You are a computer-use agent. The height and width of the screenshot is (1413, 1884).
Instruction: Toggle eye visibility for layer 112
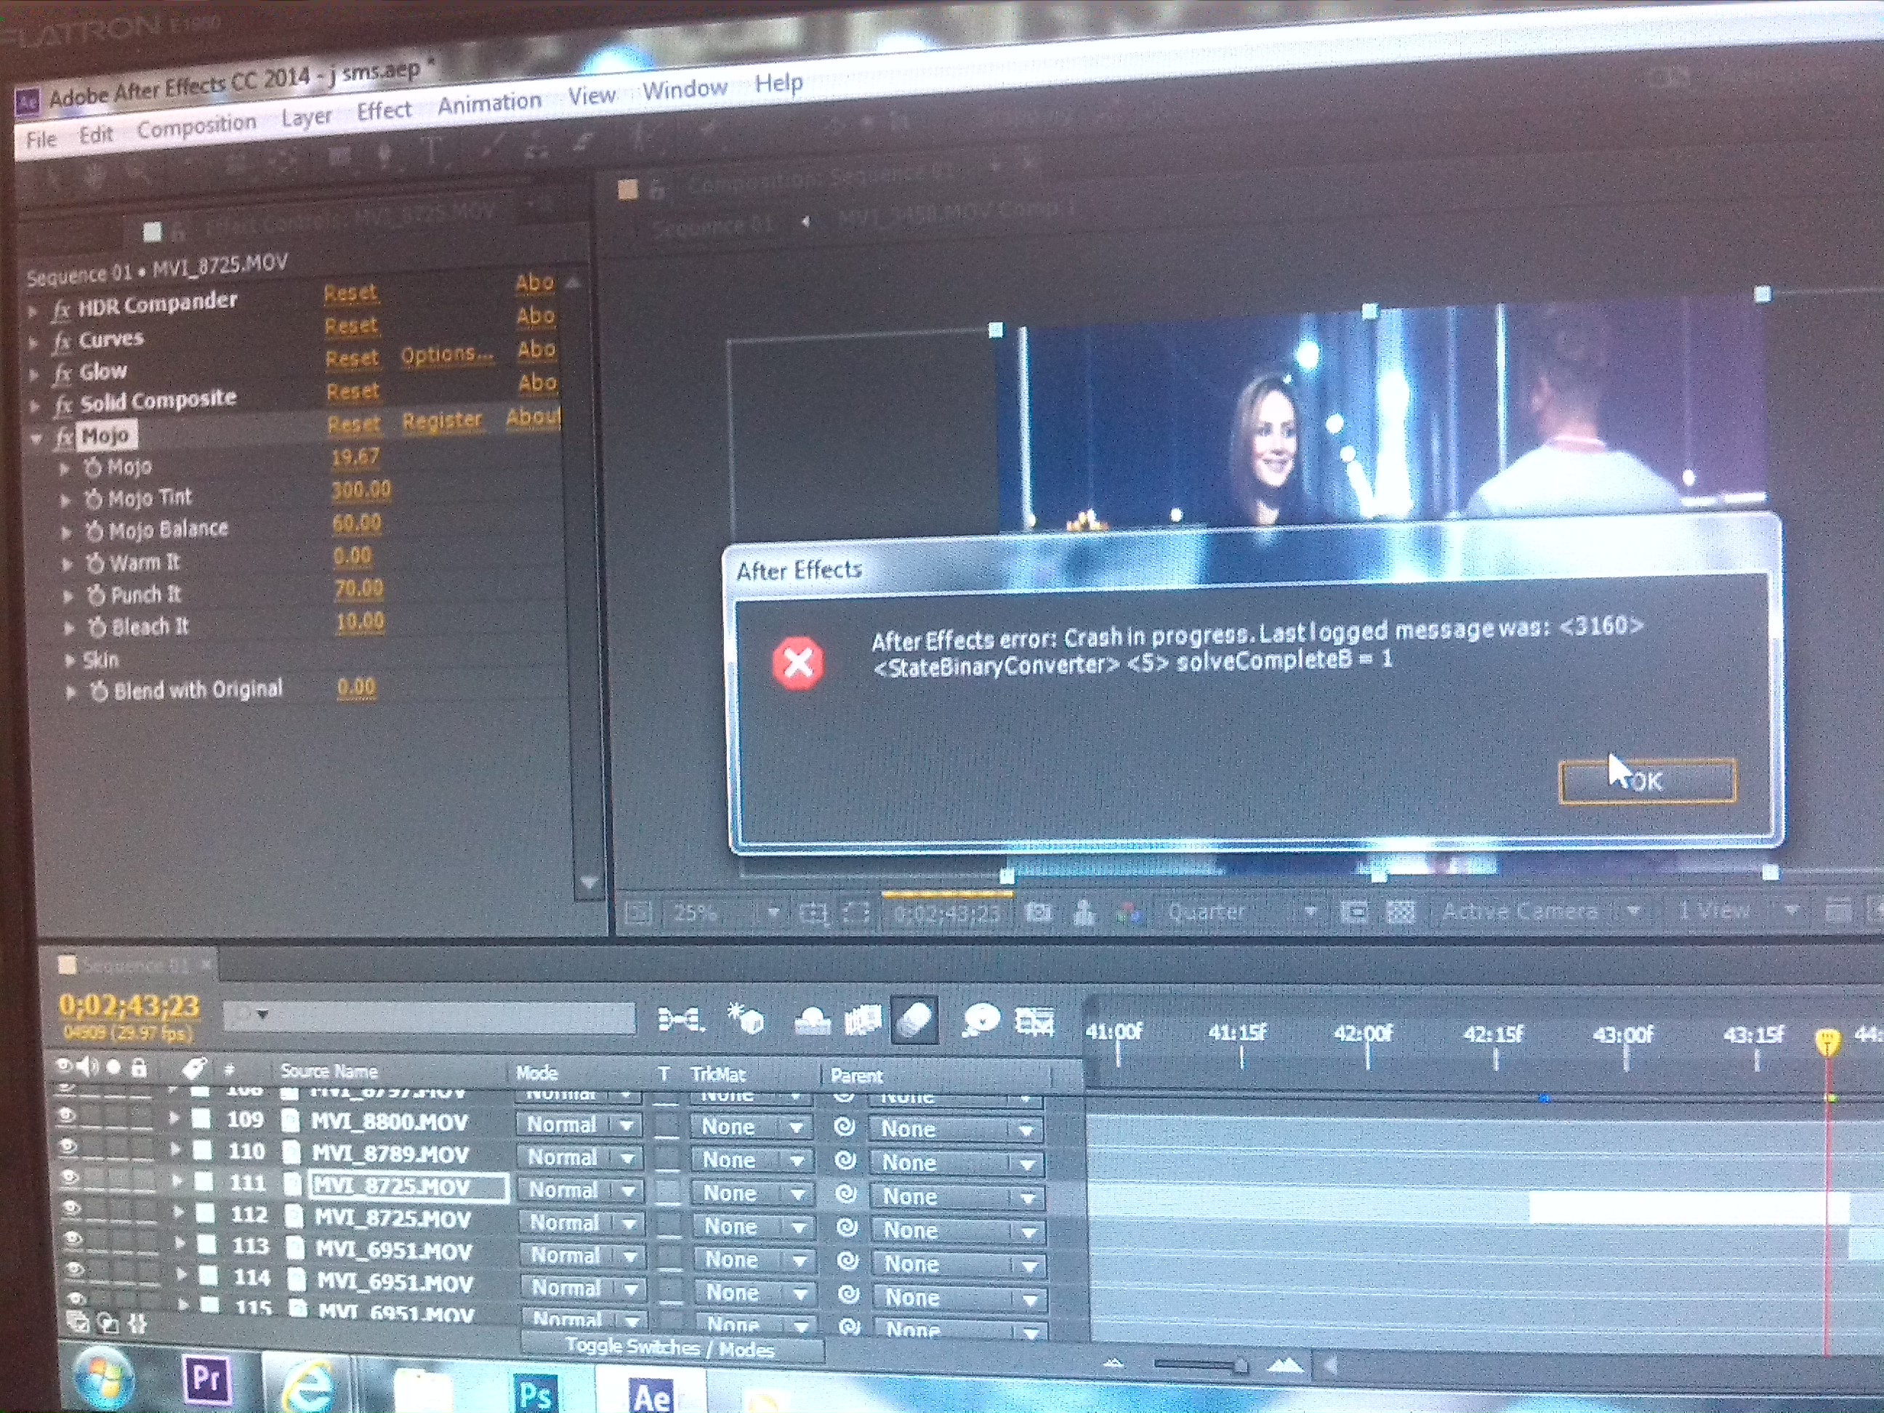coord(71,1208)
